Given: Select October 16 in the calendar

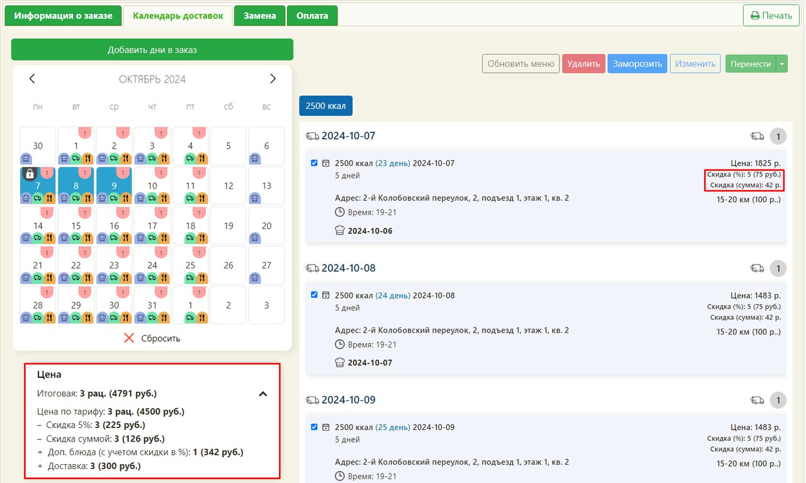Looking at the screenshot, I should click(x=114, y=225).
